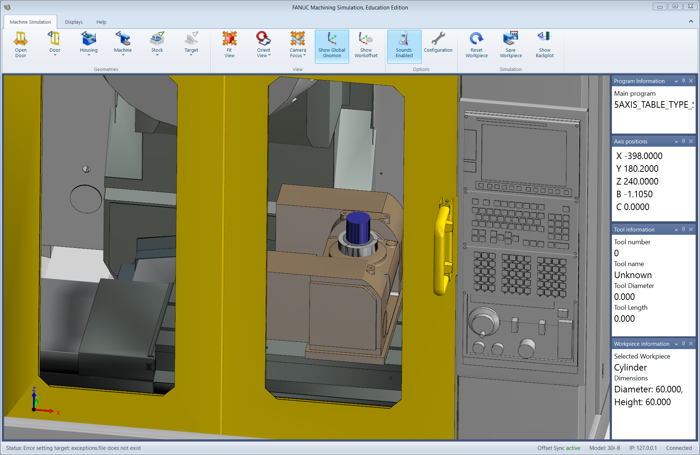700x455 pixels.
Task: Open the Housing dropdown arrow
Action: [x=89, y=55]
